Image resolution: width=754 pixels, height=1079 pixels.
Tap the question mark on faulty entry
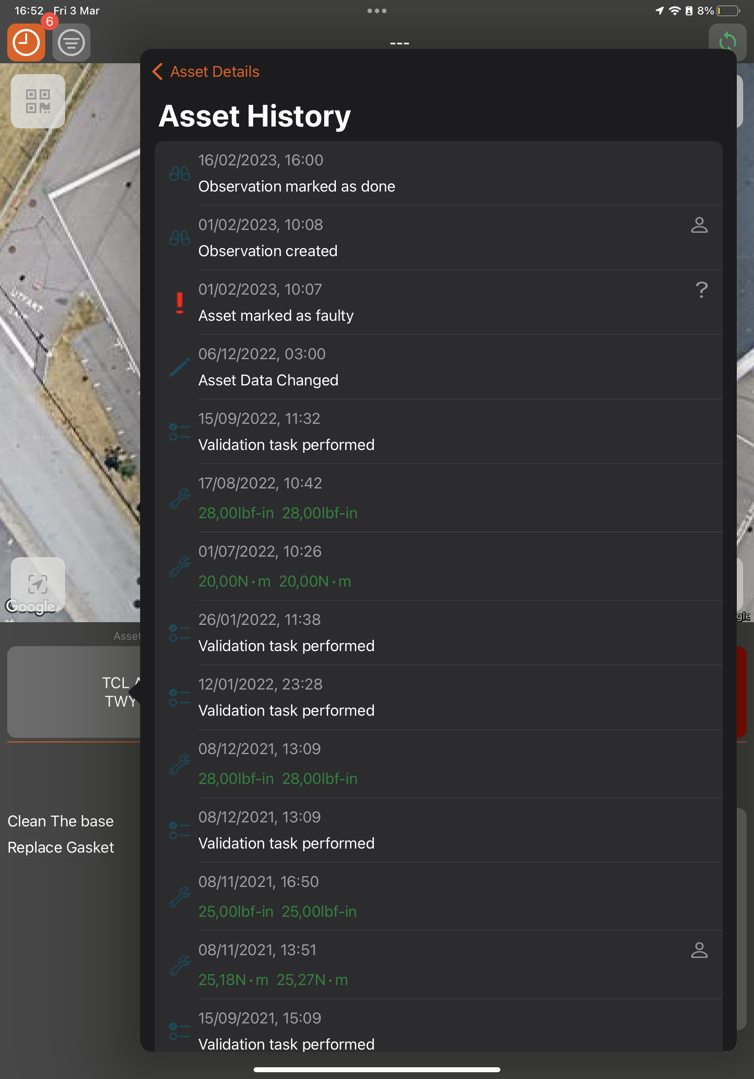(701, 290)
